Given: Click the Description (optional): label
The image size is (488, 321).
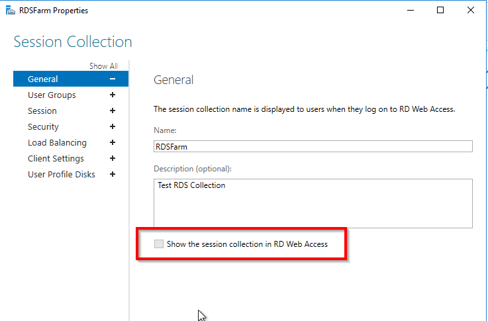Looking at the screenshot, I should coord(193,169).
